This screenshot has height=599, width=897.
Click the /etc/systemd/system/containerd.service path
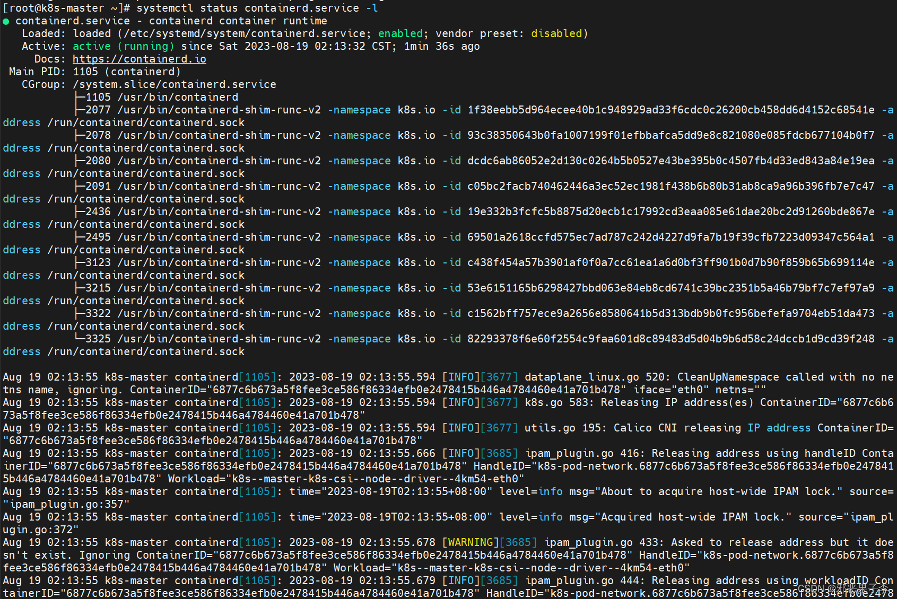(x=245, y=33)
